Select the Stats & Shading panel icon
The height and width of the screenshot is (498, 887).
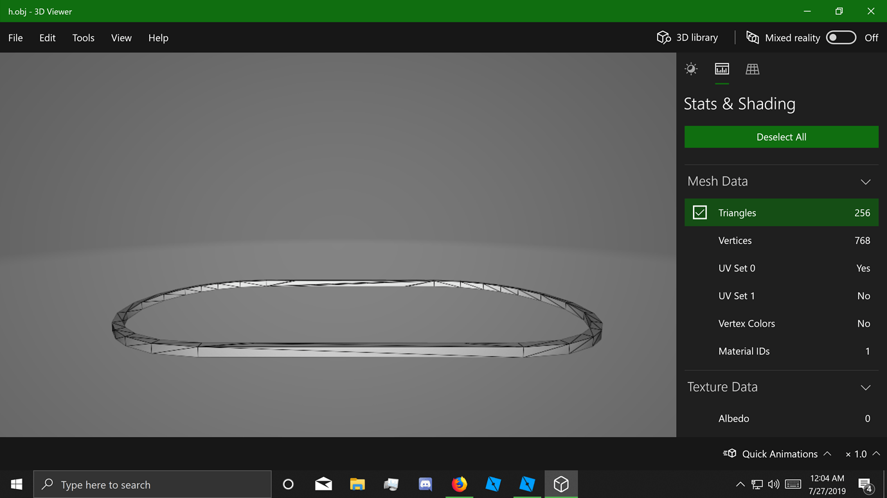(721, 69)
